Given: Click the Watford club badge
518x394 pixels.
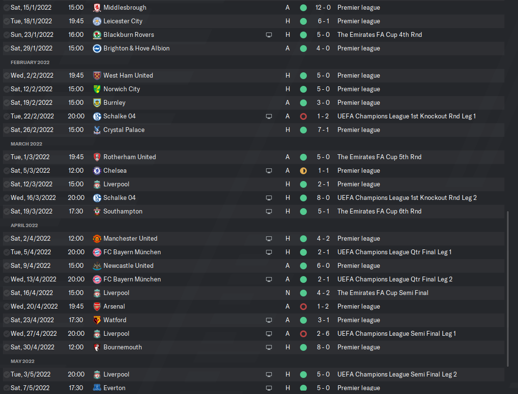Looking at the screenshot, I should 97,320.
